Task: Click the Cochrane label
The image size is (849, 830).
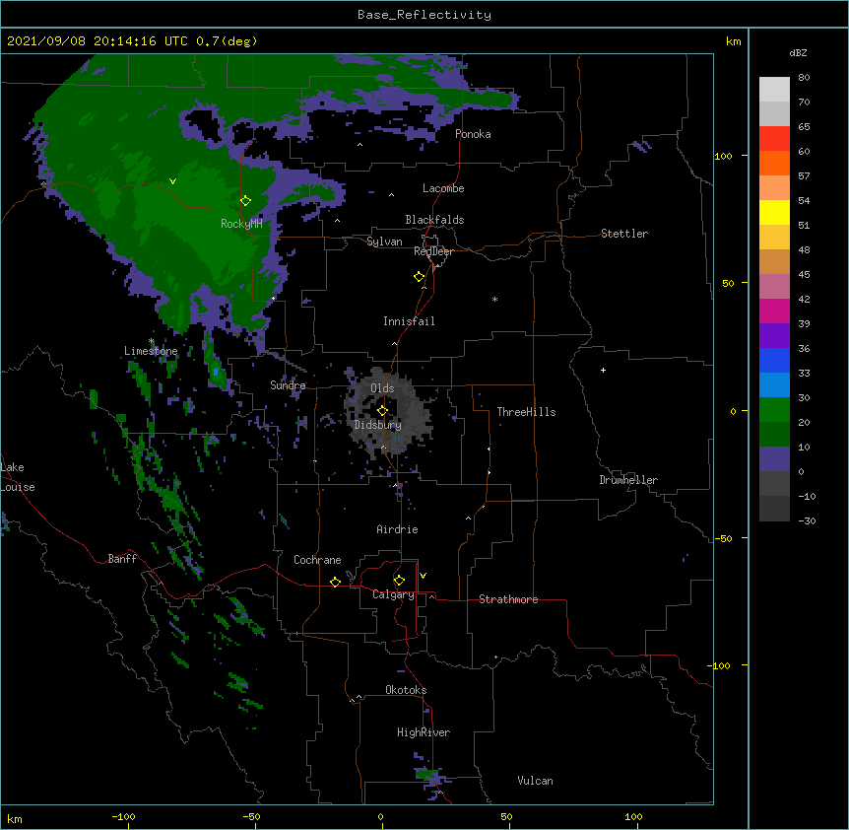Action: click(x=317, y=560)
